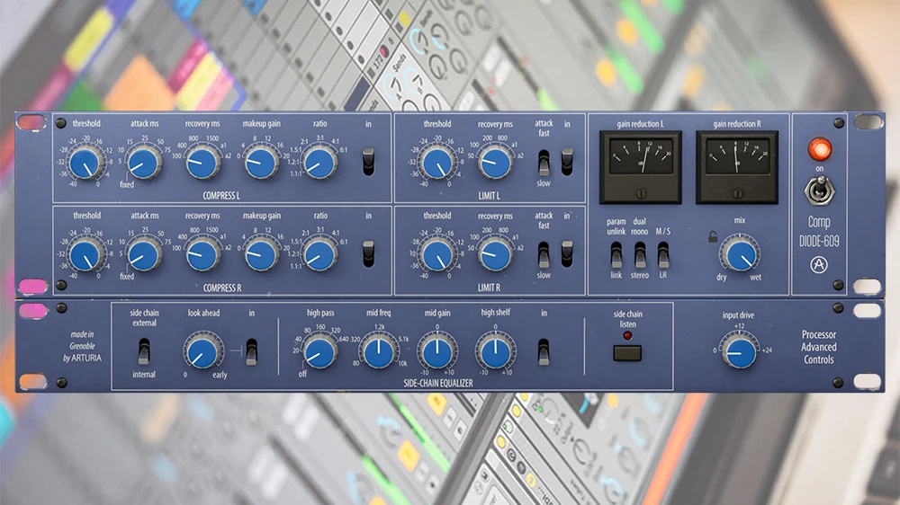This screenshot has width=900, height=505.
Task: Toggle Limit L attack fast/slow switch
Action: click(x=544, y=162)
